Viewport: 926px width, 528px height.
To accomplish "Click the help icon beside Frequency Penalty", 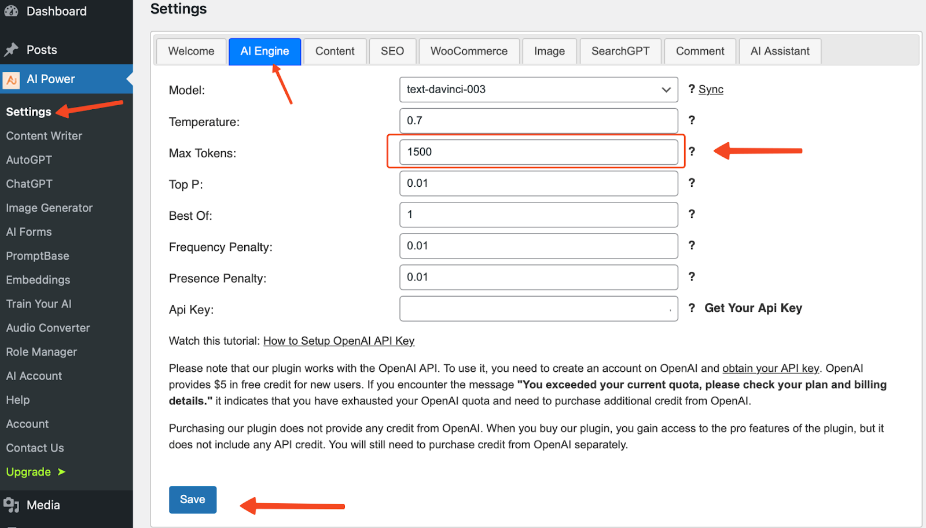I will pyautogui.click(x=692, y=246).
